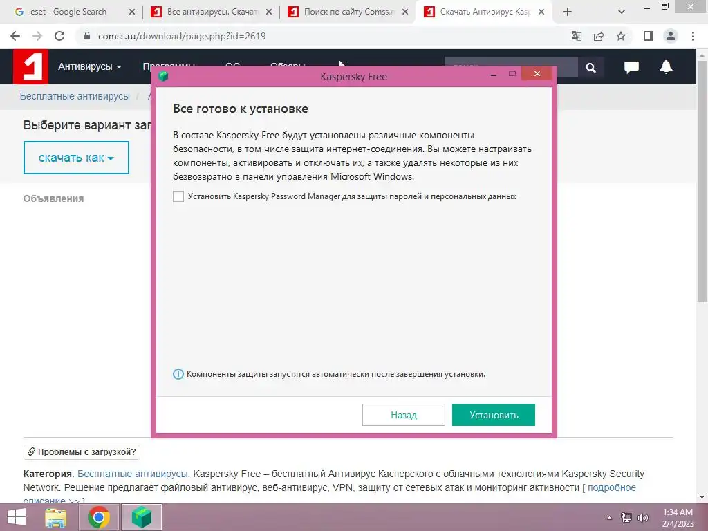Open File Explorer from the taskbar

pos(56,517)
